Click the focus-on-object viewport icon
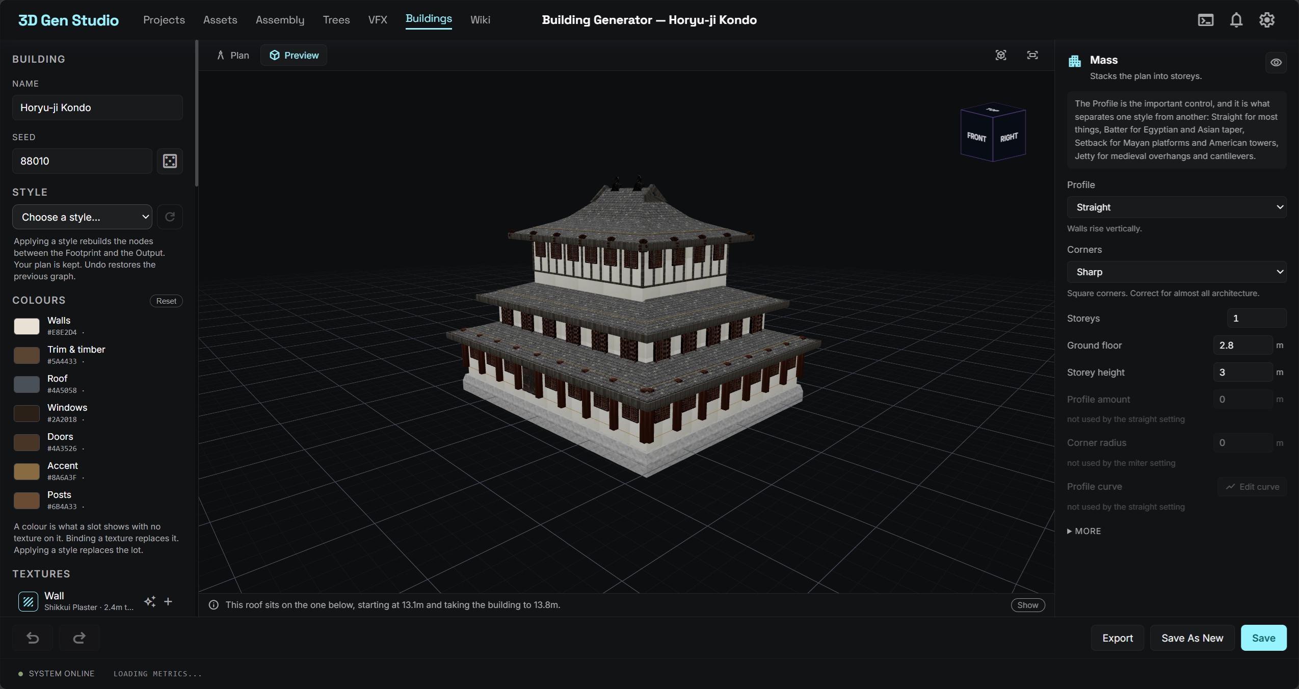The image size is (1299, 689). [1000, 55]
